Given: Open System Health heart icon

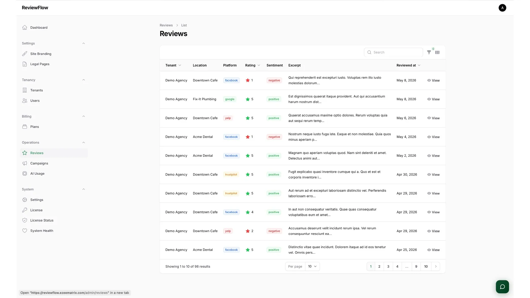Looking at the screenshot, I should pos(25,231).
